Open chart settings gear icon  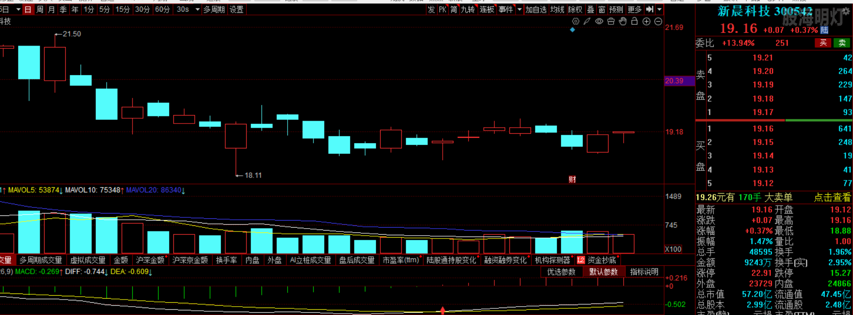(x=575, y=22)
